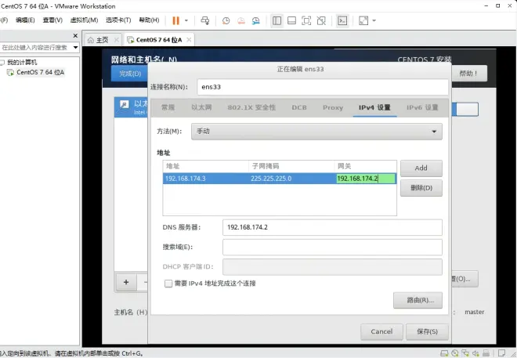This screenshot has width=517, height=358.
Task: Open the 编辑(E) menu
Action: [25, 20]
